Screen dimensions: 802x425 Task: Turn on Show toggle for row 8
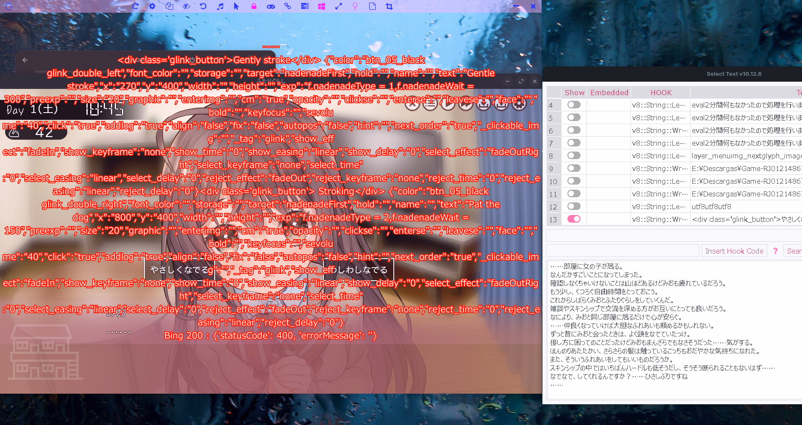[x=574, y=155]
